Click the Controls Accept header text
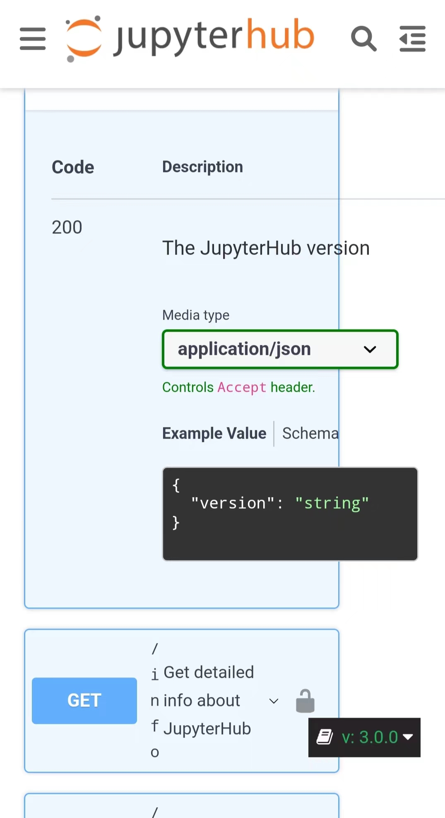The width and height of the screenshot is (445, 818). (x=239, y=387)
